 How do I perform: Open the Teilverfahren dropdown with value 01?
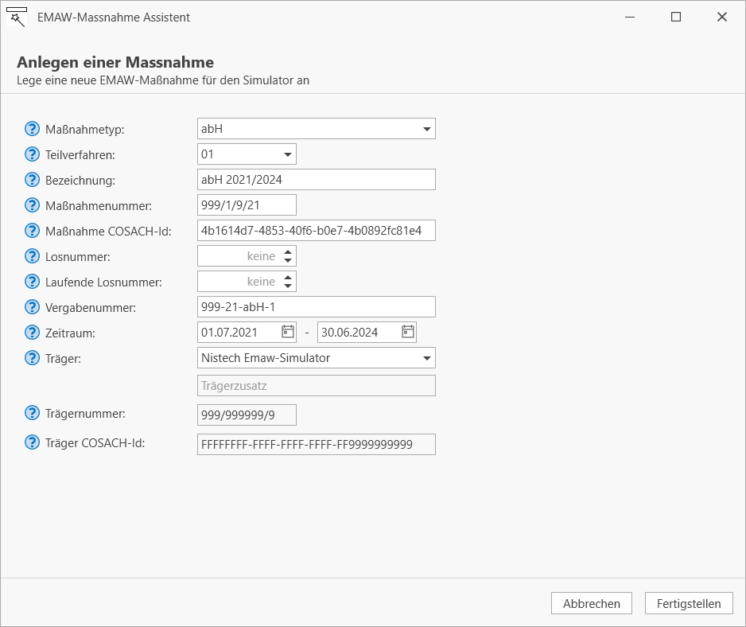click(247, 154)
